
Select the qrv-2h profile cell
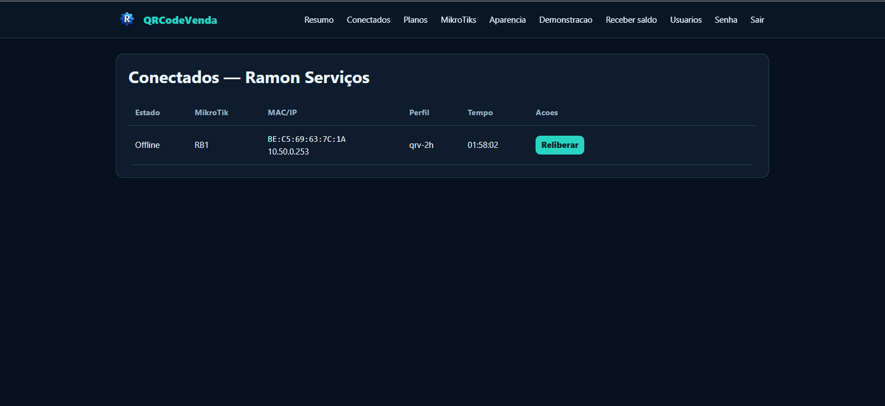pos(421,145)
